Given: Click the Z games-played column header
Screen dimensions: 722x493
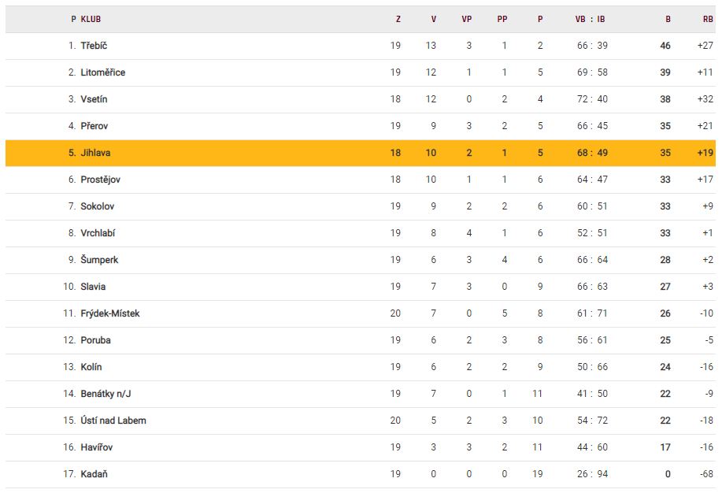Looking at the screenshot, I should 398,19.
